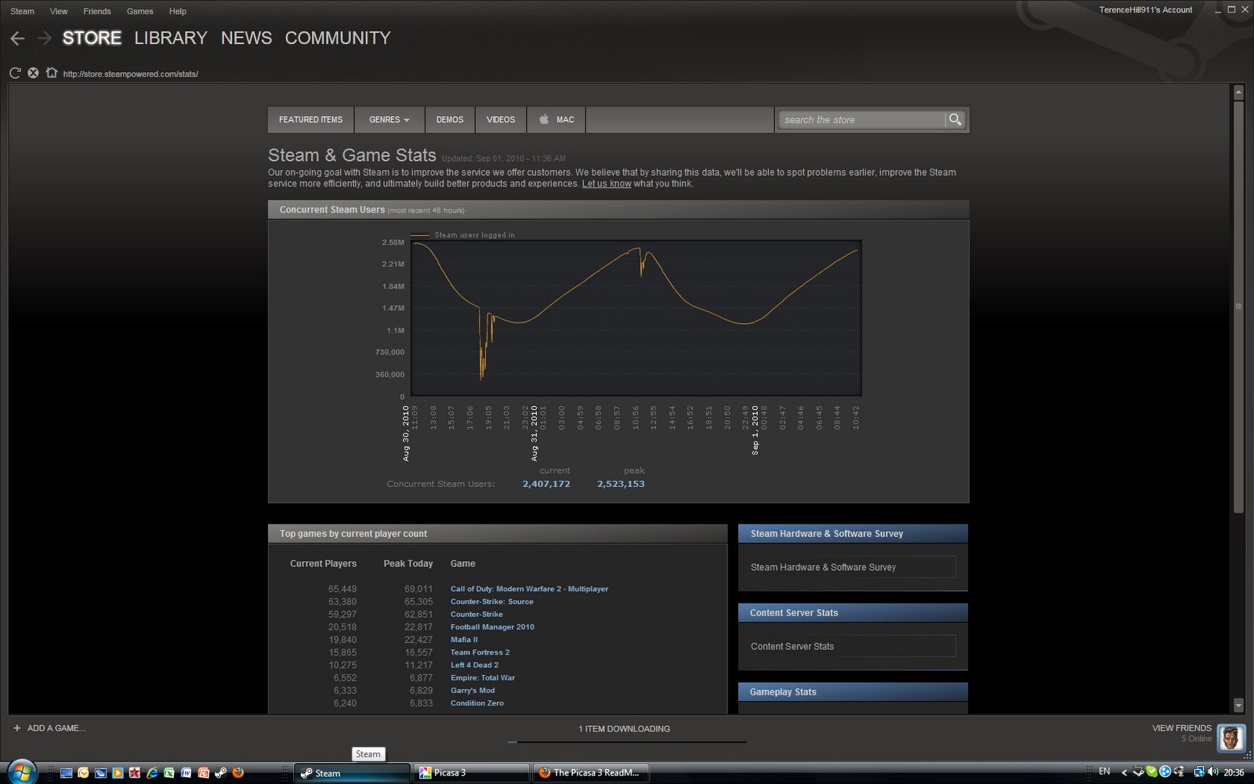1254x784 pixels.
Task: Switch to the Picasa 3 taskbar button
Action: point(471,773)
